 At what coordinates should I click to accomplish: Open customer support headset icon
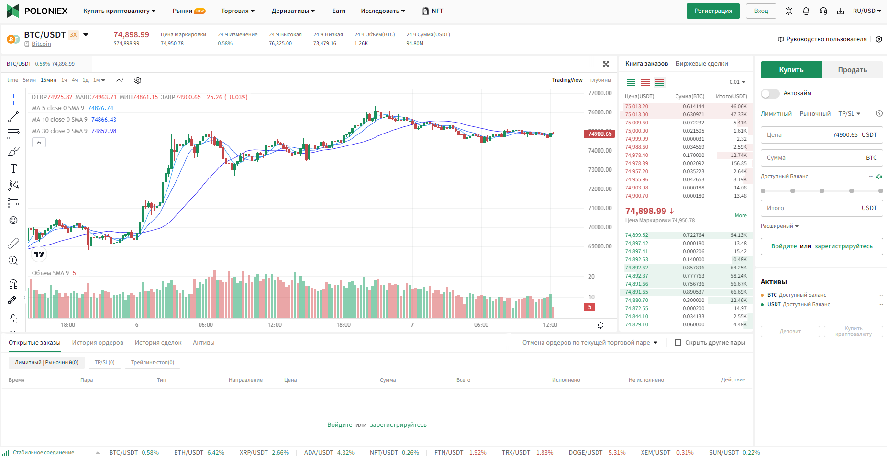(x=823, y=11)
